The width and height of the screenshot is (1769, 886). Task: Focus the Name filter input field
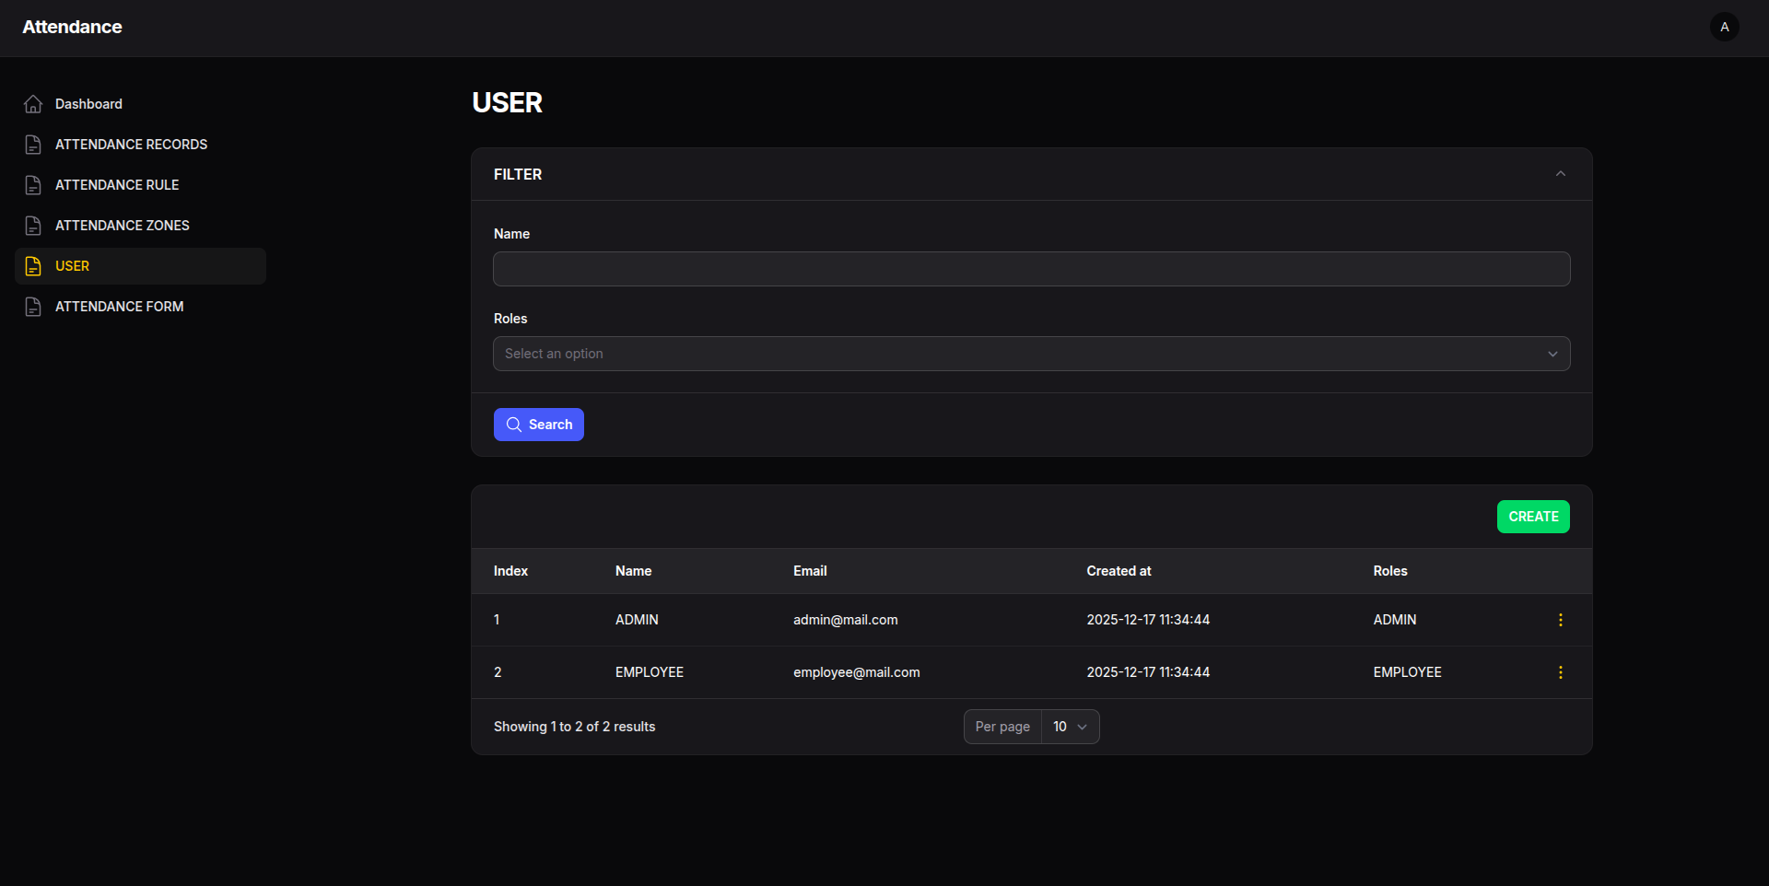(1031, 269)
